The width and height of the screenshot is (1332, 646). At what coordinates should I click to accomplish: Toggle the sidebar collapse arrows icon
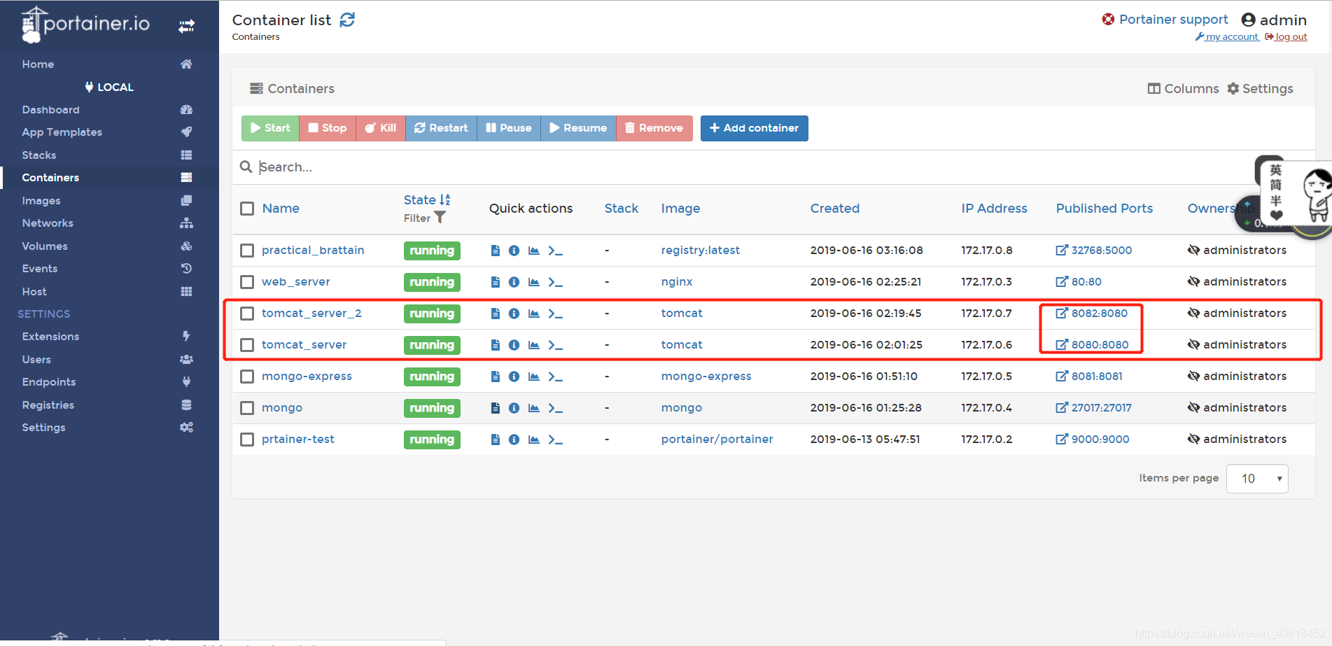tap(186, 27)
